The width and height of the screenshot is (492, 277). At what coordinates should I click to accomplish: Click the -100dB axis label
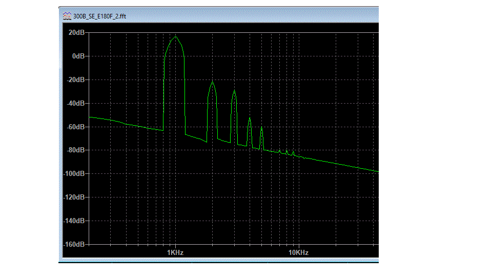coord(74,174)
